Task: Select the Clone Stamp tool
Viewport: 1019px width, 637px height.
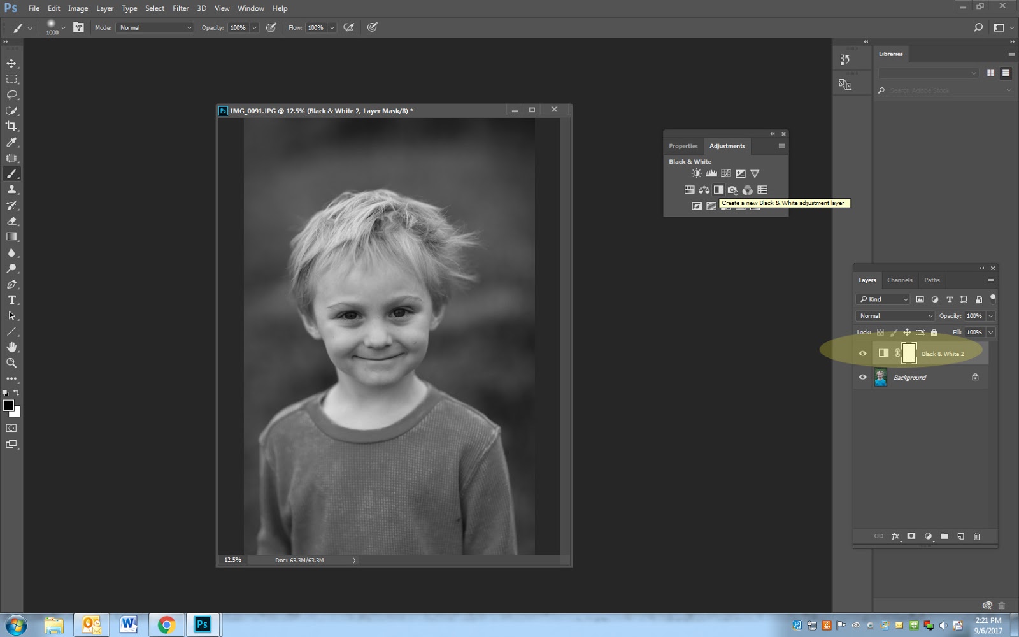Action: click(x=11, y=189)
